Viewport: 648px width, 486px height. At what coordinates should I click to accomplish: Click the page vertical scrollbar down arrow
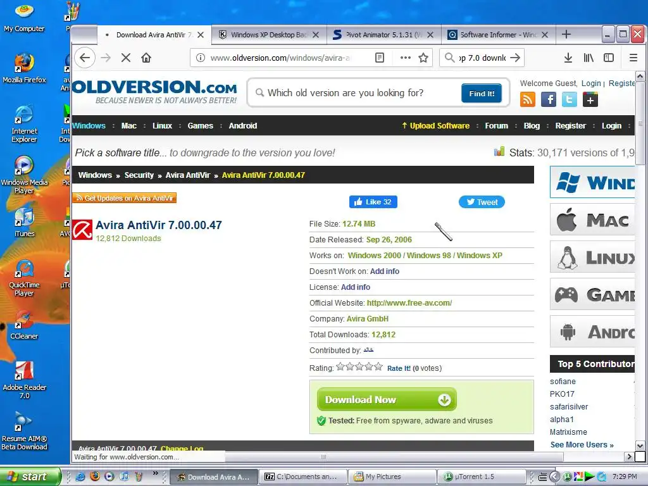(640, 446)
